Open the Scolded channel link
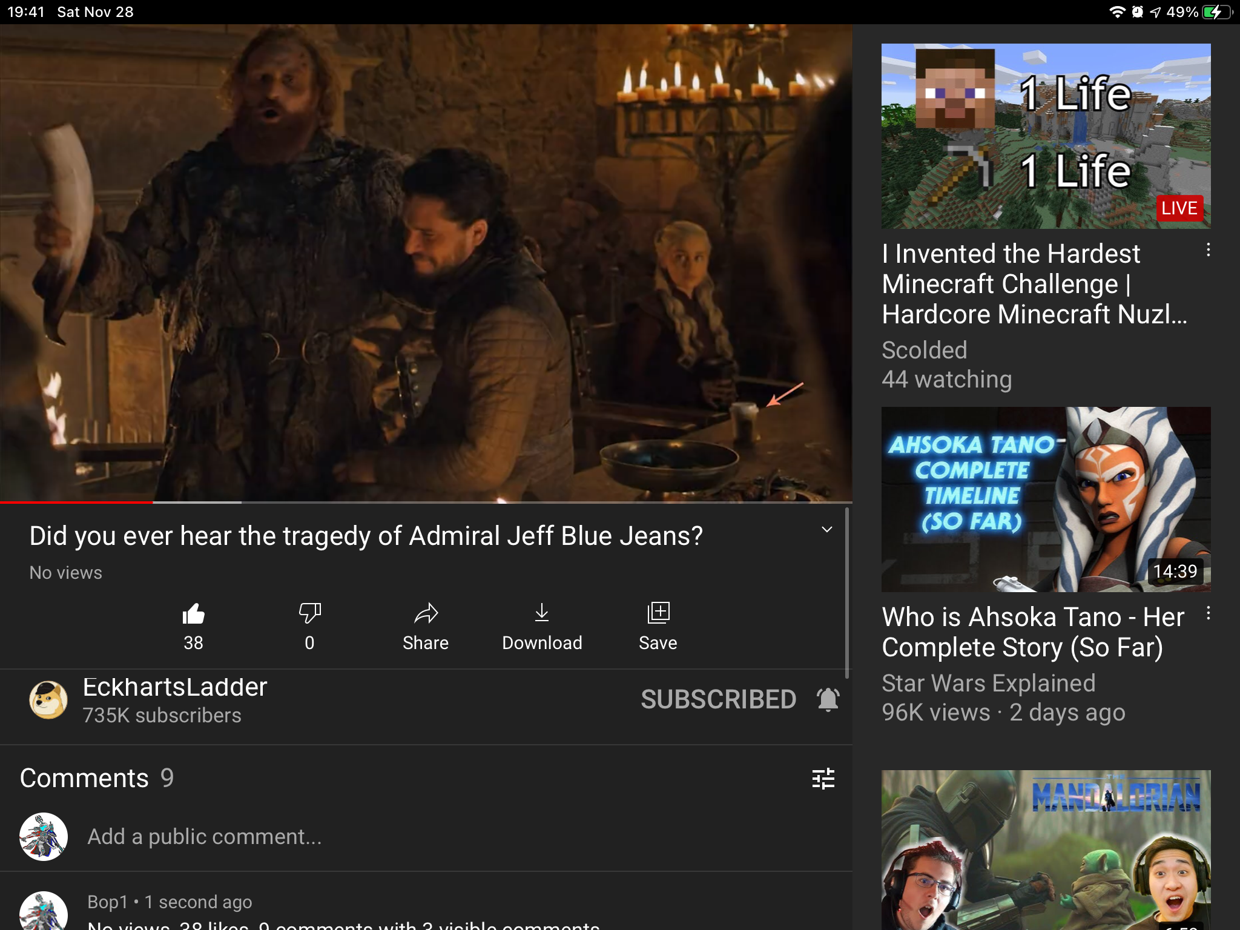The height and width of the screenshot is (930, 1240). pos(924,350)
